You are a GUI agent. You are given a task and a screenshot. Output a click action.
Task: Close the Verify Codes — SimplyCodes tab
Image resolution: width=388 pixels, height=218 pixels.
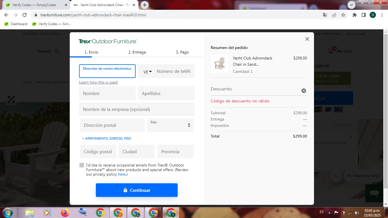click(x=66, y=5)
